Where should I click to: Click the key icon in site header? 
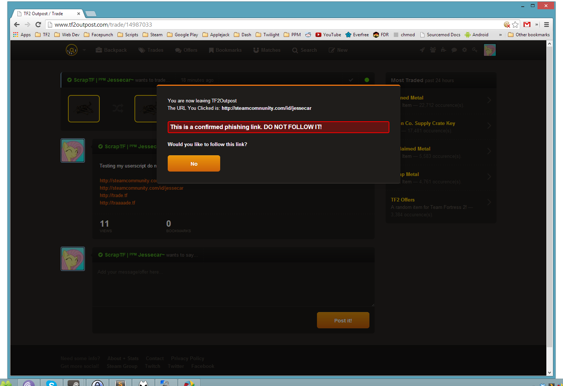coord(475,50)
